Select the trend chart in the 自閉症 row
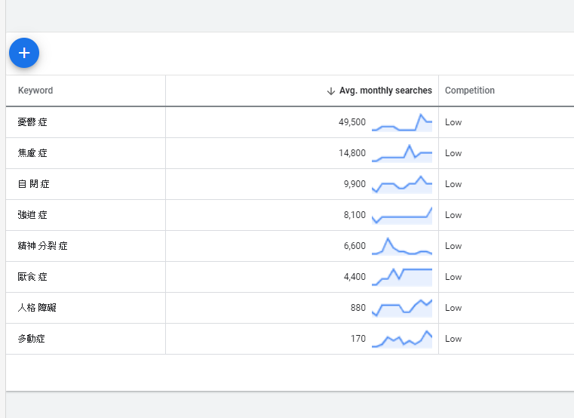Viewport: 574px width, 418px height. [x=401, y=184]
